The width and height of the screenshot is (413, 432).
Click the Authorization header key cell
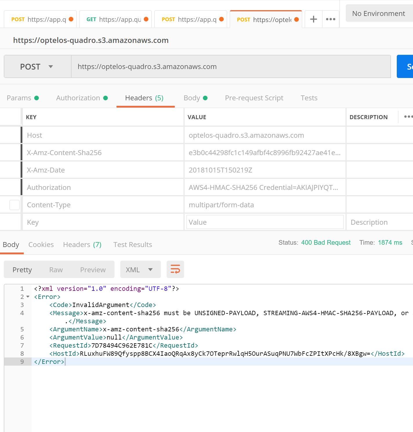tap(103, 187)
